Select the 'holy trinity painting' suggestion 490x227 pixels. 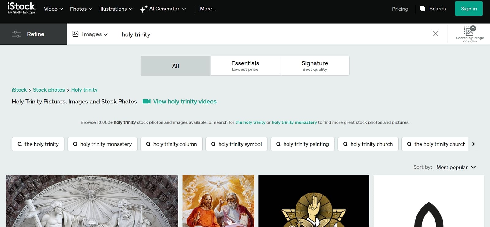click(x=303, y=144)
